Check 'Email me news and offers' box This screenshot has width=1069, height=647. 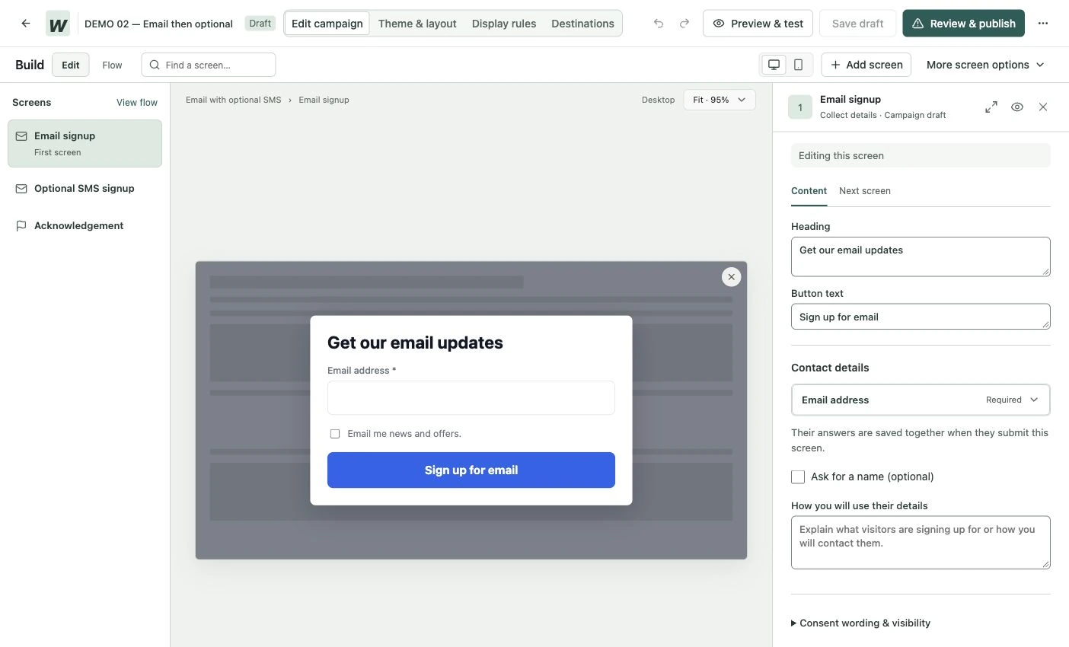[335, 434]
